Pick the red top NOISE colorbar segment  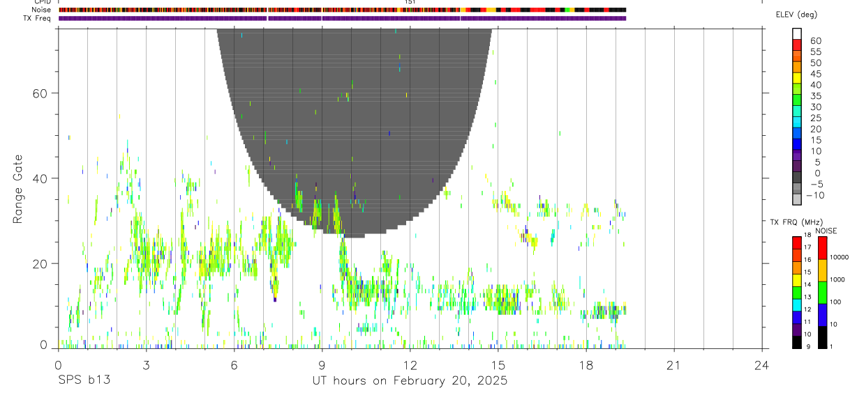pyautogui.click(x=822, y=247)
